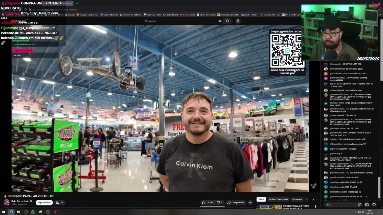Select the Todos filter chip
This screenshot has width=383, height=215.
click(x=261, y=199)
